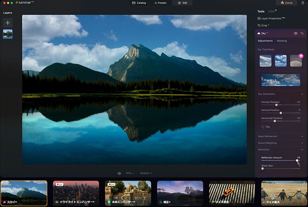Toggle Sky tool visibility eye
This screenshot has height=207, width=308.
[x=295, y=33]
